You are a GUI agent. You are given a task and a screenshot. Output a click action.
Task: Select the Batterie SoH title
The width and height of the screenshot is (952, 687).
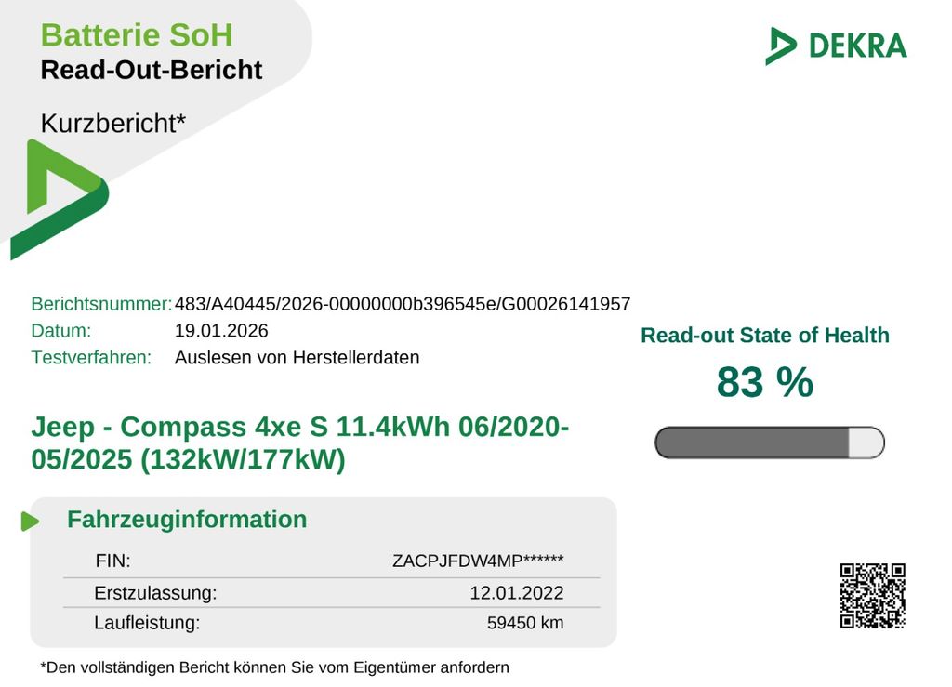(137, 35)
